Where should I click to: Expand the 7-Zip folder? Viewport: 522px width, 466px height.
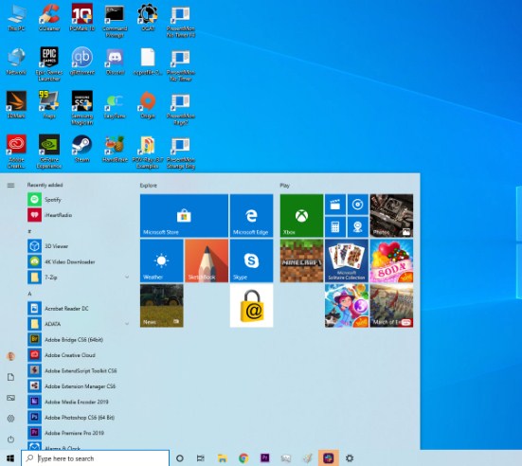[79, 277]
